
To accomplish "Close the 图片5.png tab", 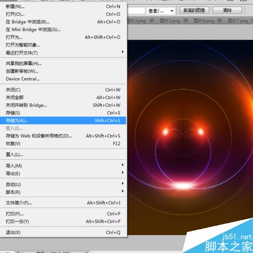I will point(186,21).
